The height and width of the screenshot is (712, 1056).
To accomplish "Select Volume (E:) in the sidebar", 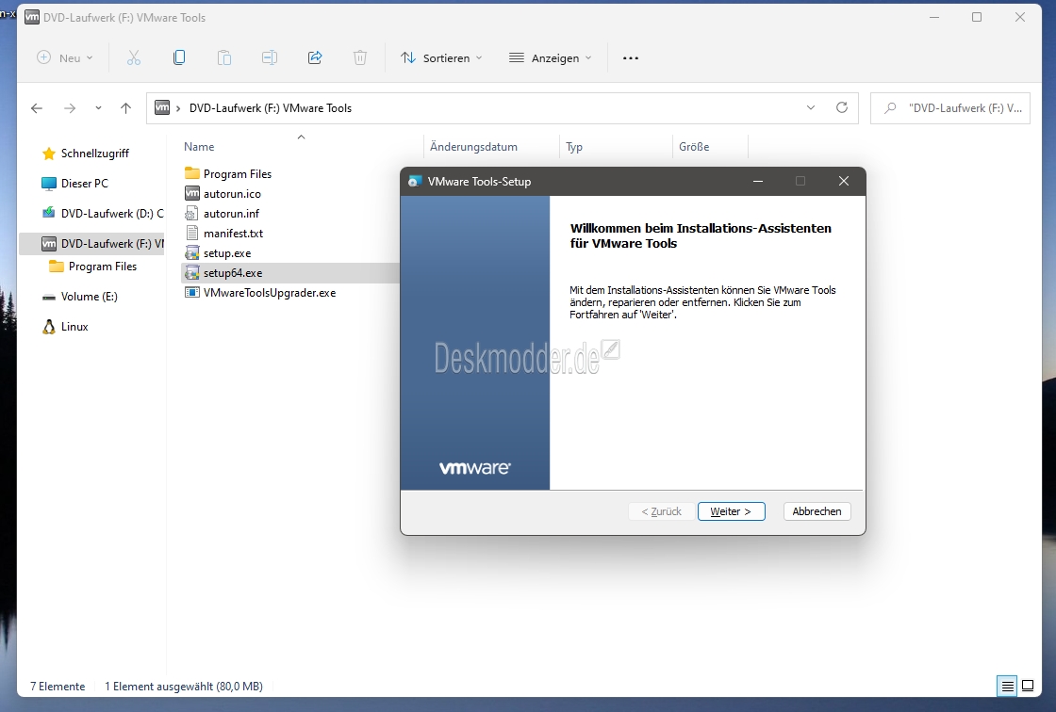I will pyautogui.click(x=89, y=297).
